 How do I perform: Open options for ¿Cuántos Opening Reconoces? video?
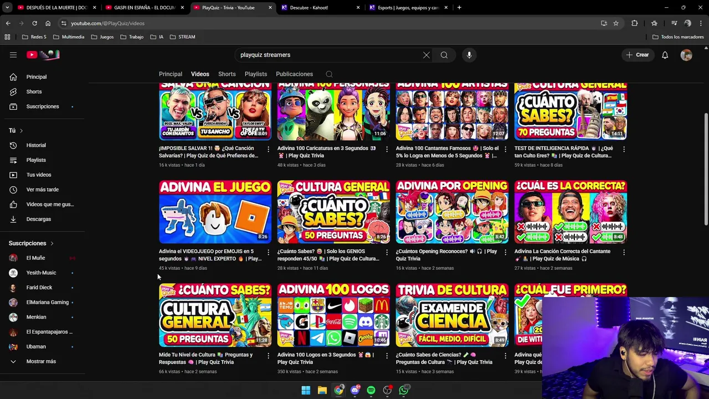pyautogui.click(x=505, y=252)
